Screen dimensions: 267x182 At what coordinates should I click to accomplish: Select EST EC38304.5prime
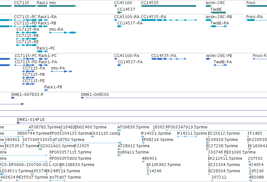click(224, 171)
